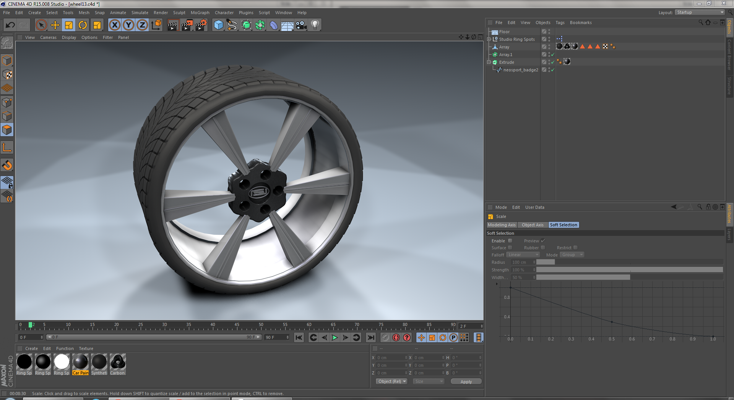734x400 pixels.
Task: Go to start of animation
Action: (299, 337)
